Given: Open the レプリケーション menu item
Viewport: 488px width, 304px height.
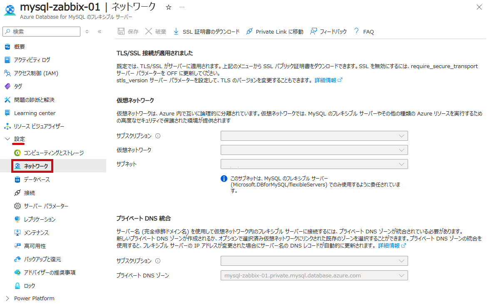Looking at the screenshot, I should 40,219.
